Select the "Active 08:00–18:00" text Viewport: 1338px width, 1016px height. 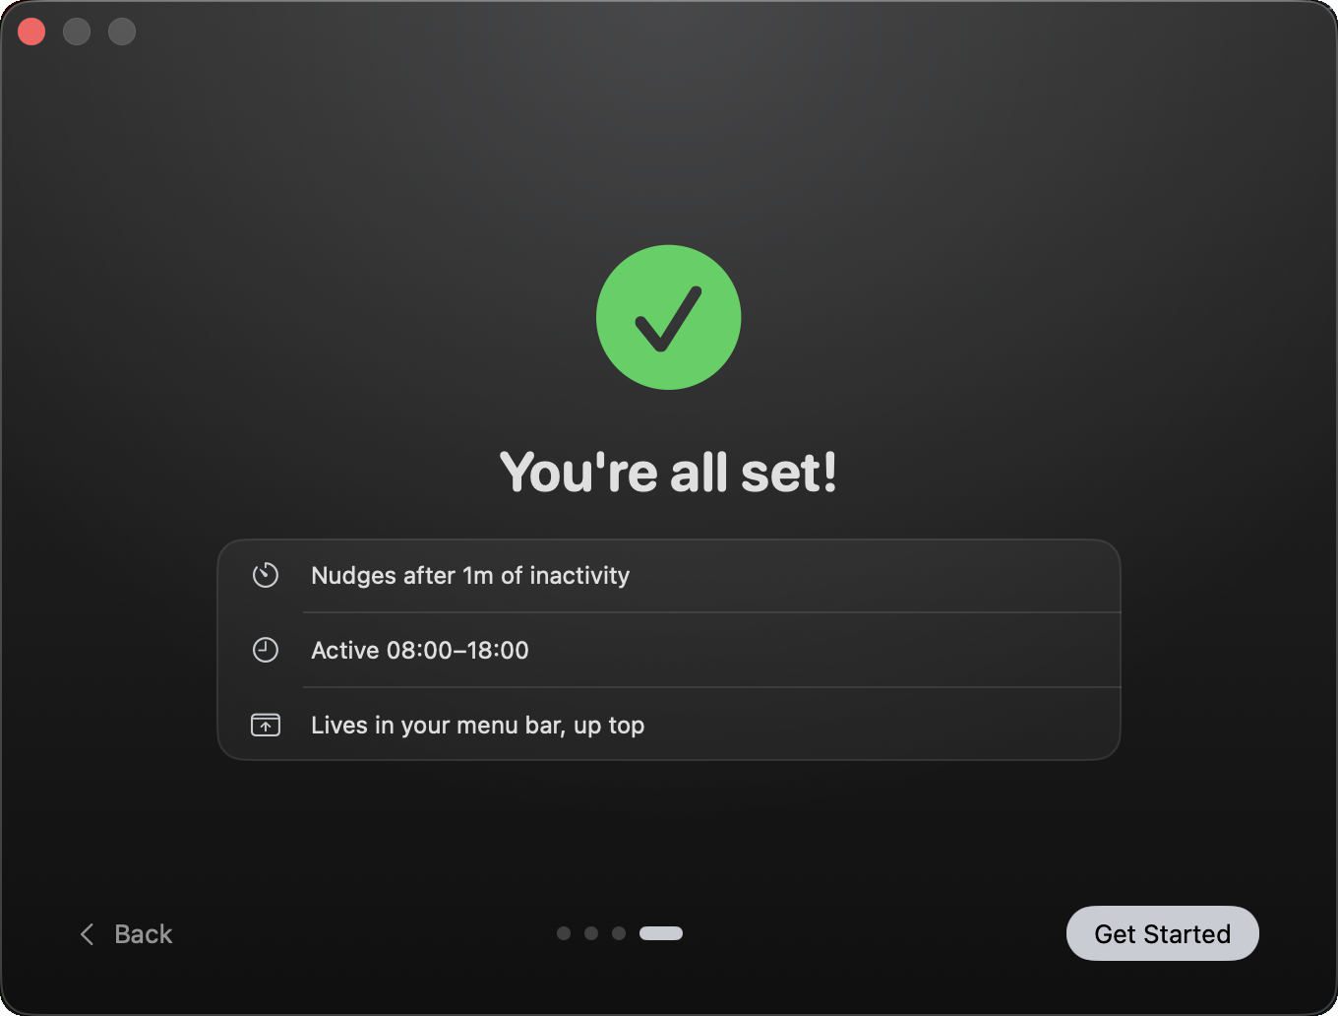click(420, 650)
